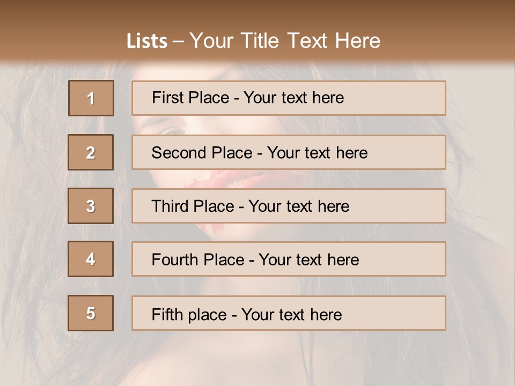Click the numbered box labeled 1
Screen dimensions: 515x386
[91, 98]
